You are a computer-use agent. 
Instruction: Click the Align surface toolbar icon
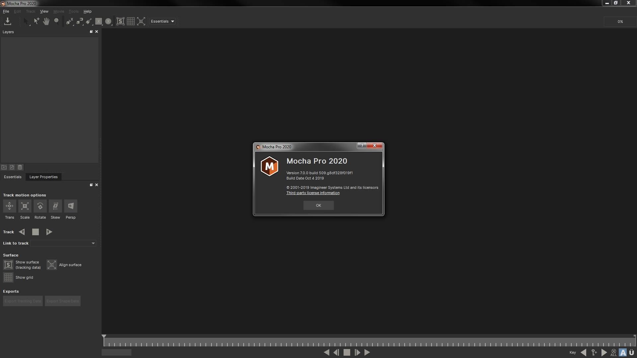point(141,21)
